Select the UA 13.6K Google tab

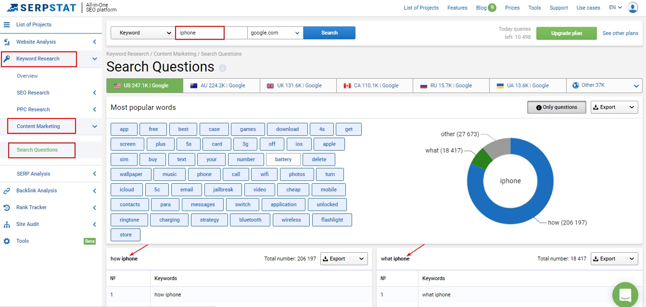pos(528,85)
